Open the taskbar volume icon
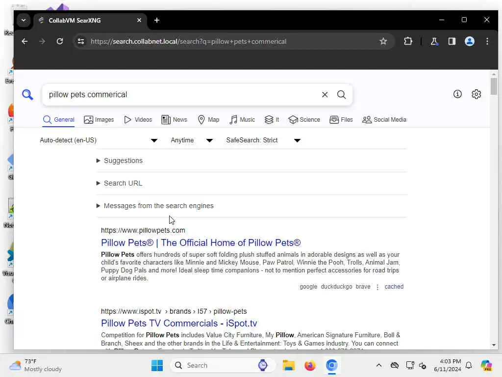This screenshot has width=502, height=377. click(423, 365)
